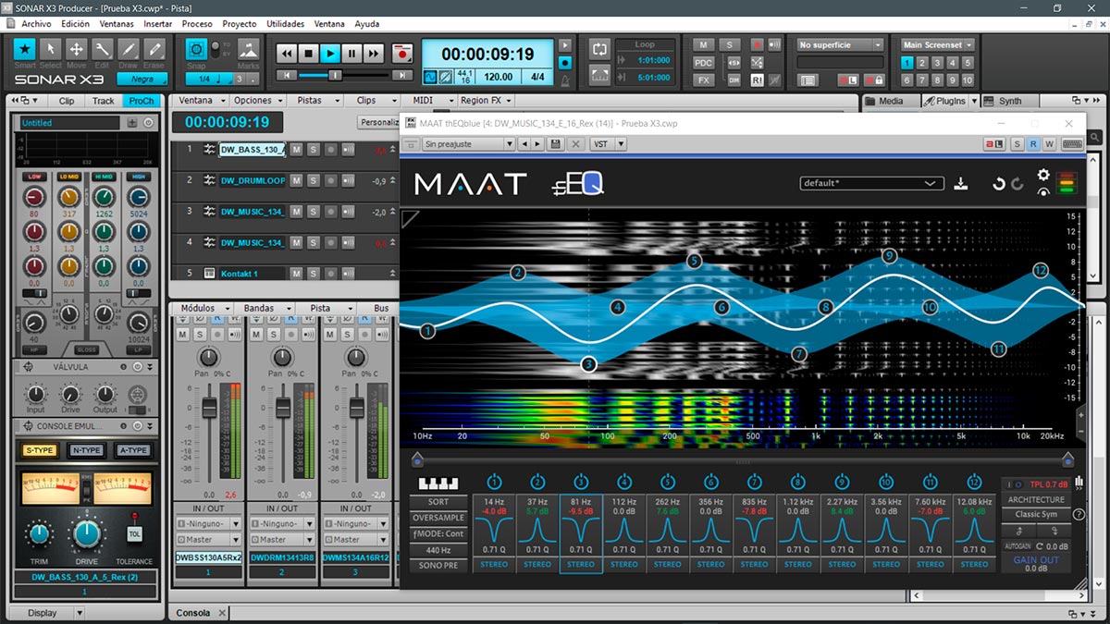
Task: Select the Smart tool
Action: (25, 49)
